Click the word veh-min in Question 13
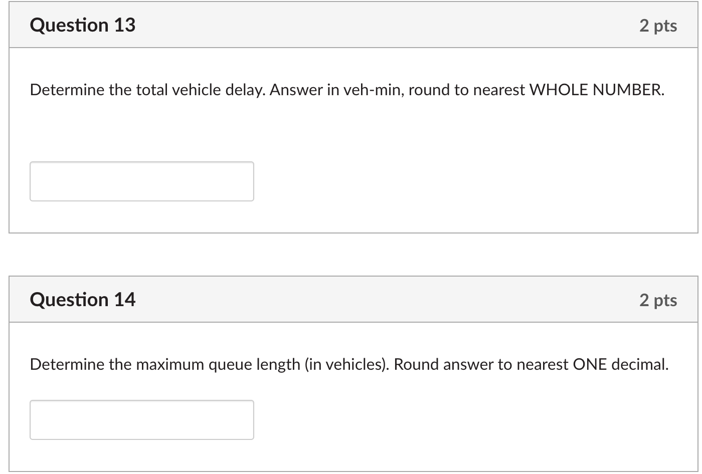 pyautogui.click(x=374, y=90)
